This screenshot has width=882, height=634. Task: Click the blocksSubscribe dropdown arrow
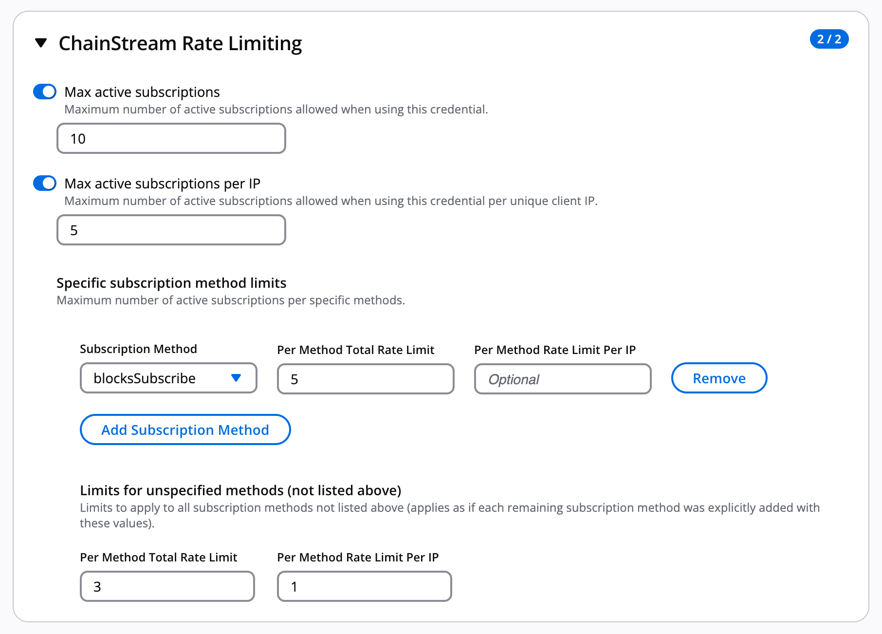coord(236,378)
